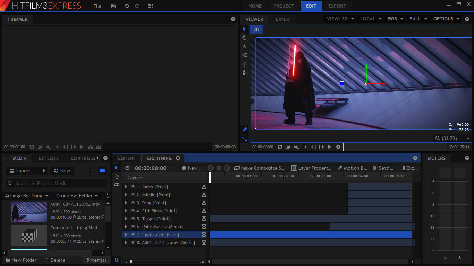
Task: Open the View: 2D dropdown
Action: 340,19
